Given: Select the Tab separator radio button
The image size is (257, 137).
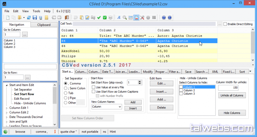Looking at the screenshot, I should click(66, 93).
